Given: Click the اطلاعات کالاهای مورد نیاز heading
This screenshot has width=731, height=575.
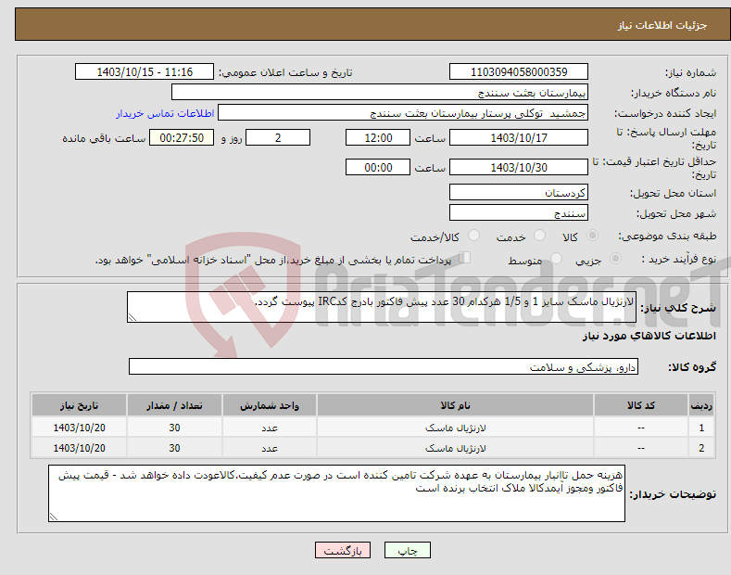Looking at the screenshot, I should (x=649, y=336).
